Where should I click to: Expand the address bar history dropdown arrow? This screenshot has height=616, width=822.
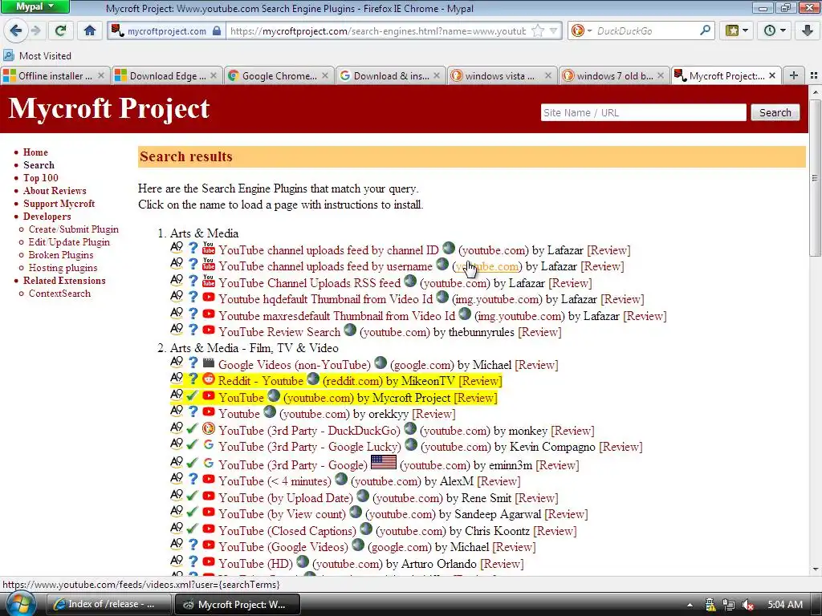pyautogui.click(x=554, y=31)
